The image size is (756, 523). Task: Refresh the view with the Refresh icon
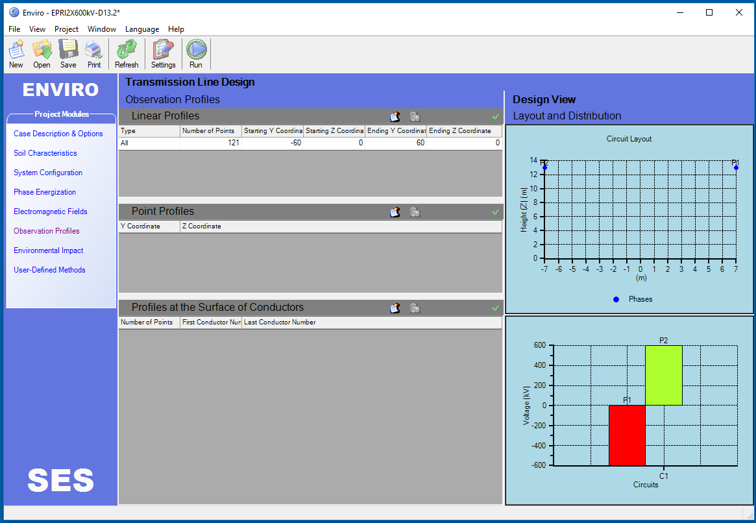(x=127, y=53)
